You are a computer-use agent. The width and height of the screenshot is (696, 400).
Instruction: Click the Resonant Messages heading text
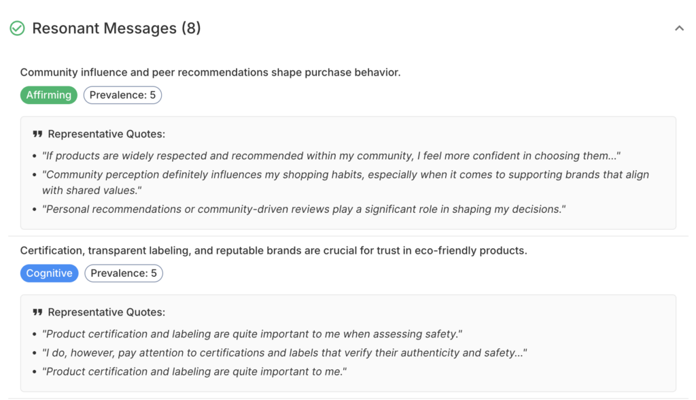104,29
